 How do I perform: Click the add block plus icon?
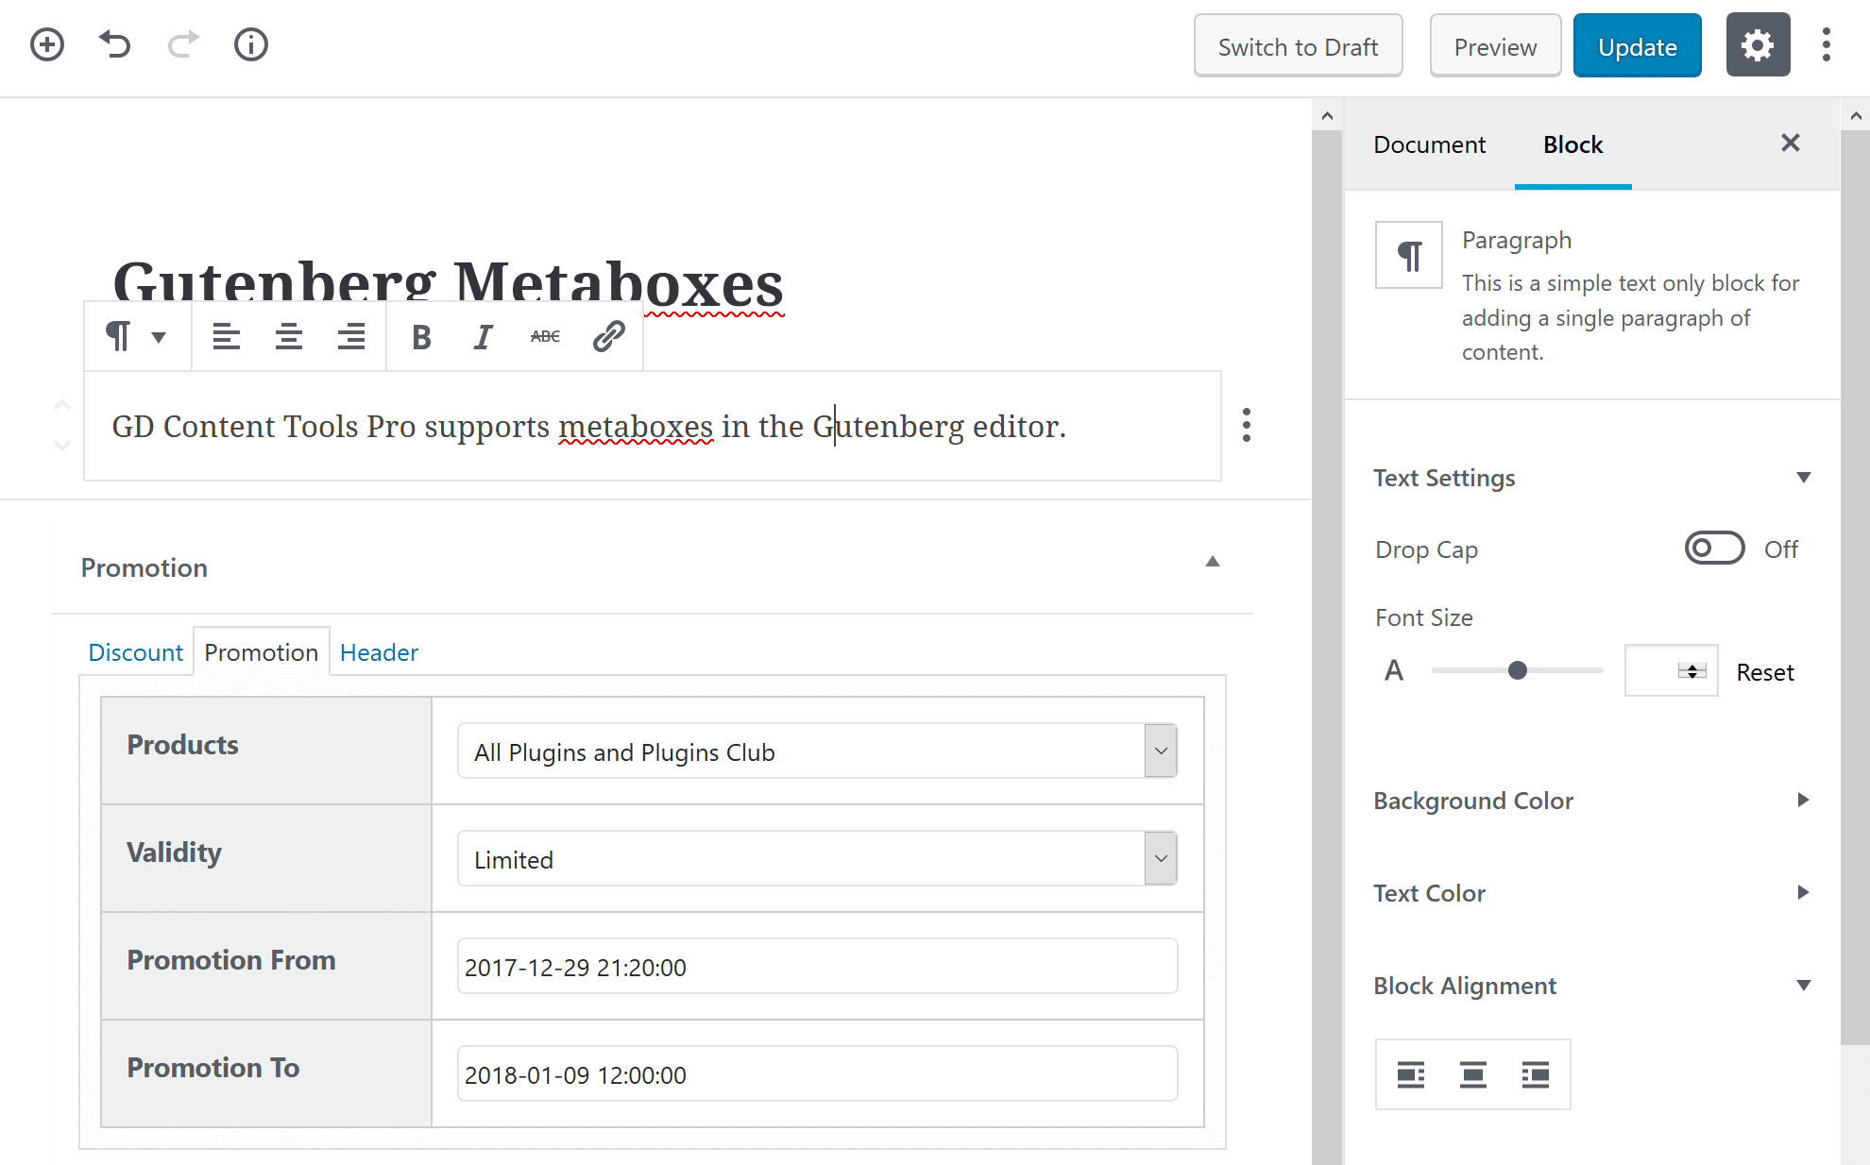pyautogui.click(x=46, y=45)
